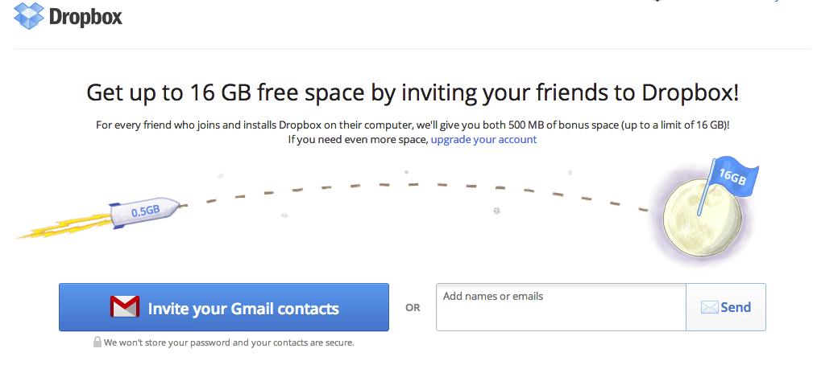Click the horizontal header divider line
Image resolution: width=813 pixels, height=365 pixels.
(413, 49)
